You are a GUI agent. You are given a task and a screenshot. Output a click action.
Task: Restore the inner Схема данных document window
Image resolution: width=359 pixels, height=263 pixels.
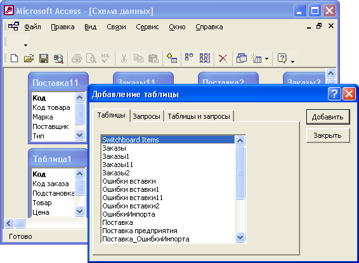[x=319, y=26]
